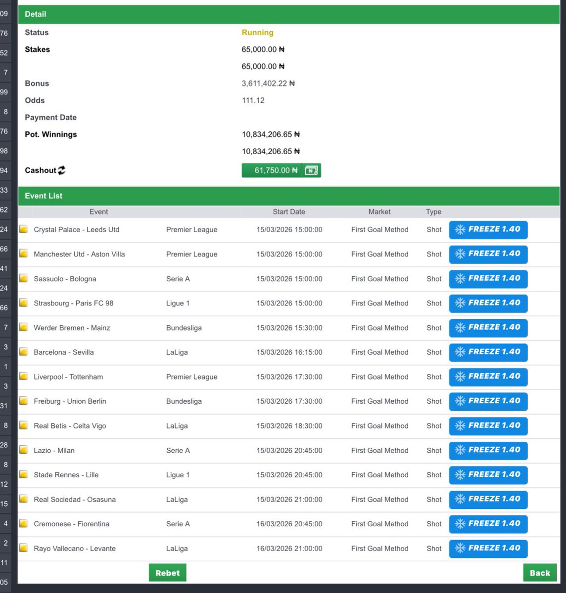This screenshot has height=593, width=566.
Task: Freeze odds for Freiburg - Union Berlin
Action: click(x=488, y=401)
